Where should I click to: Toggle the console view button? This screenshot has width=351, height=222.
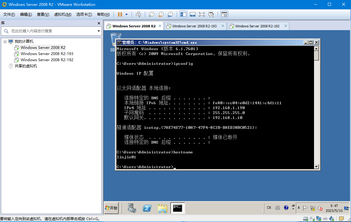224,14
